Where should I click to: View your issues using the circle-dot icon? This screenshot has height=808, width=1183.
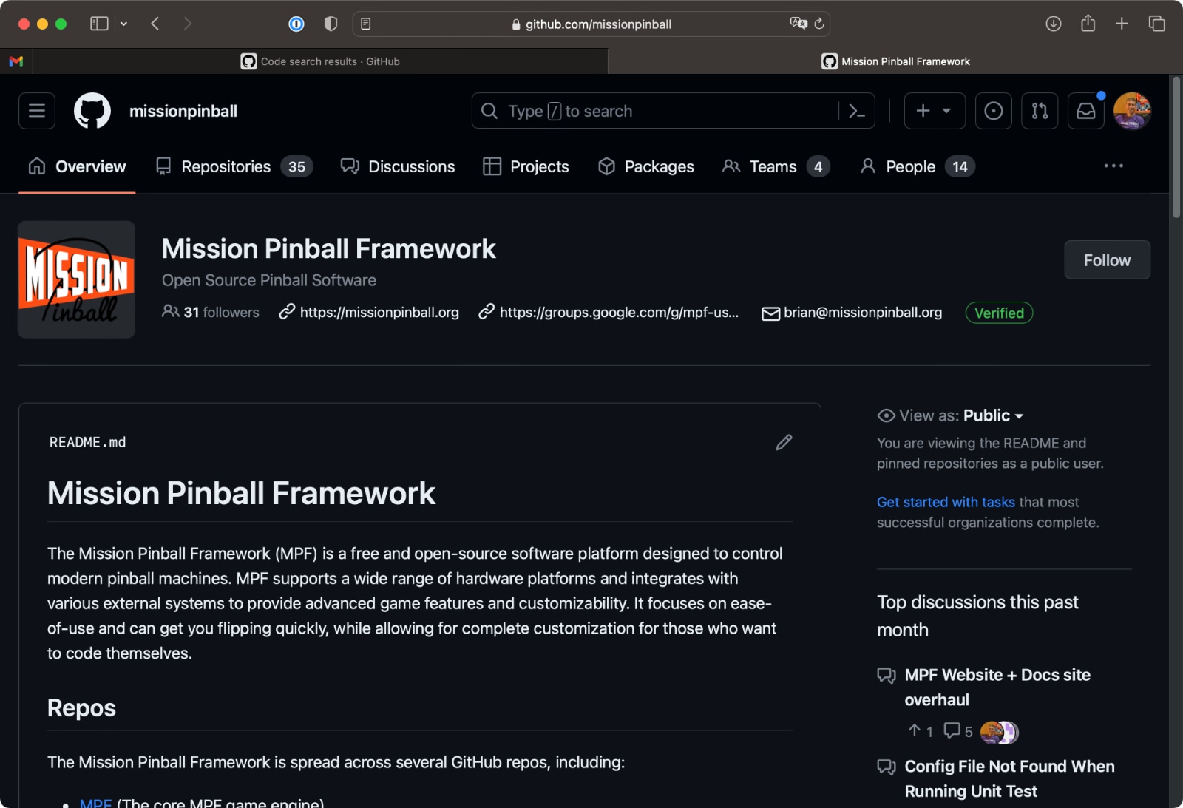coord(993,110)
